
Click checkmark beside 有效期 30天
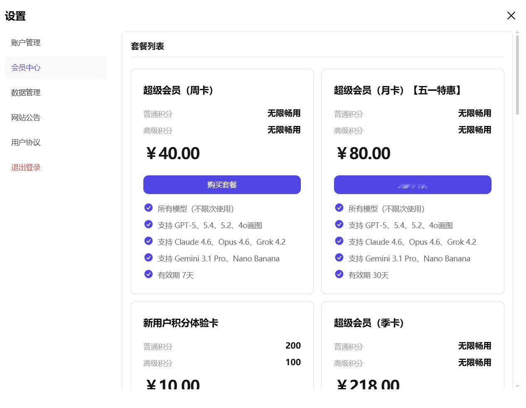click(x=339, y=274)
